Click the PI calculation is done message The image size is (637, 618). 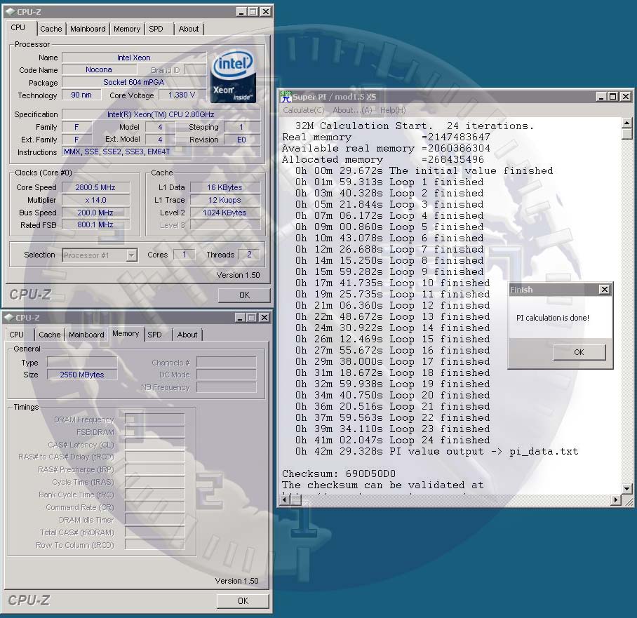coord(553,318)
